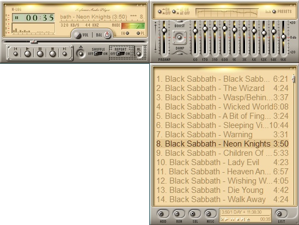The image size is (299, 225).
Task: Adjust the 12K band slider
Action: 264,38
